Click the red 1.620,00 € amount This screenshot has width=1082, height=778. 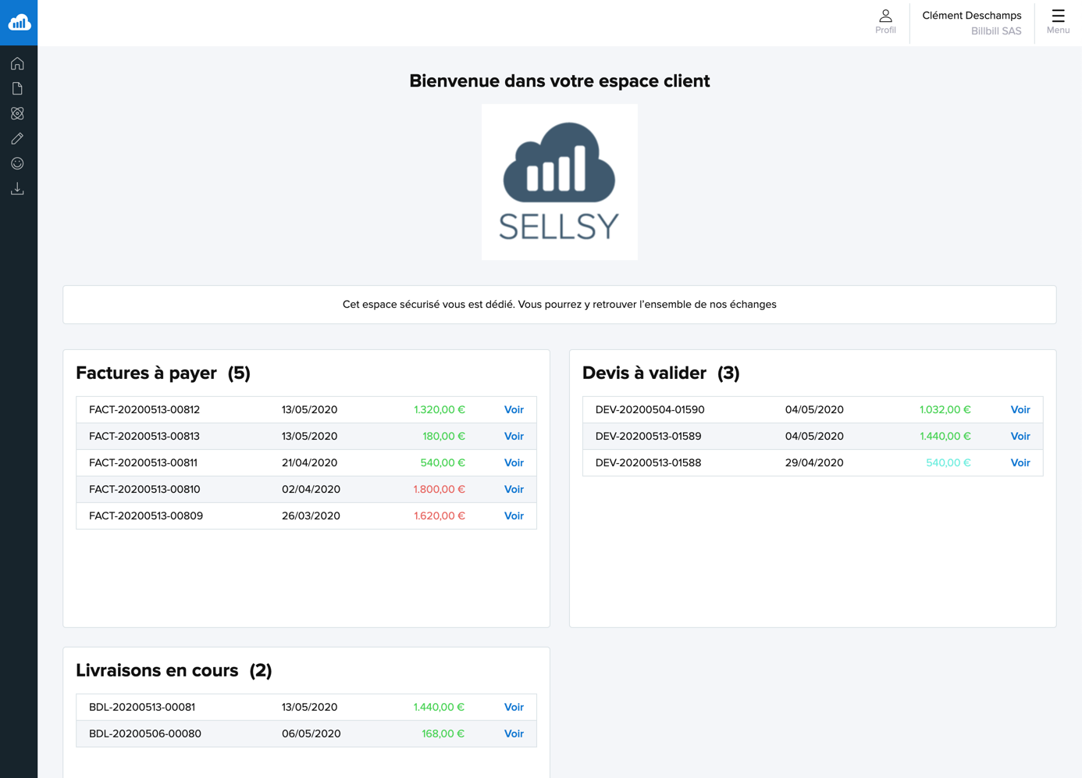pyautogui.click(x=440, y=516)
